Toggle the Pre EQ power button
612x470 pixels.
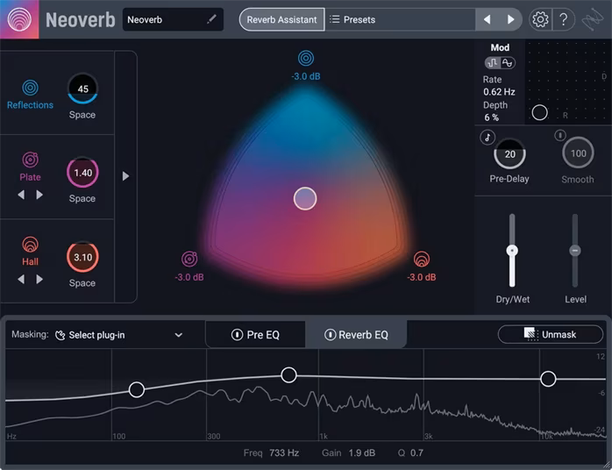(237, 335)
